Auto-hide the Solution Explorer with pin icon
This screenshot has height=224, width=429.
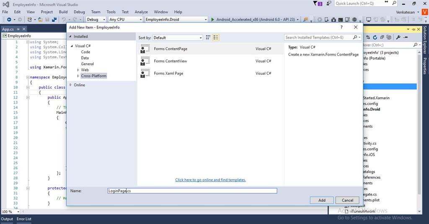[x=413, y=29]
